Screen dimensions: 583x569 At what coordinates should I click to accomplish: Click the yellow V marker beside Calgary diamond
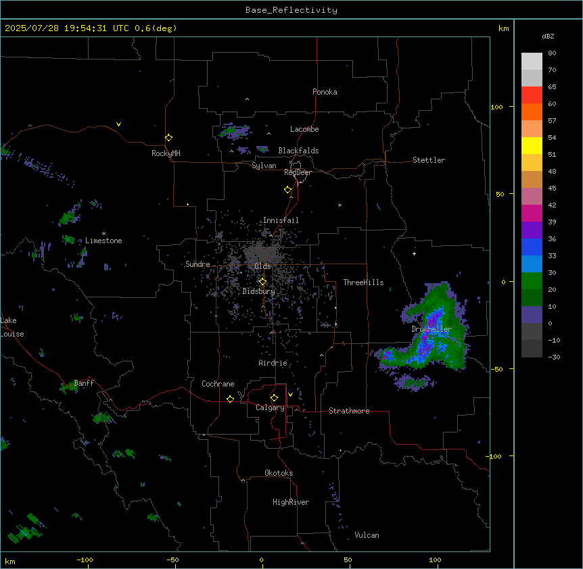(290, 395)
